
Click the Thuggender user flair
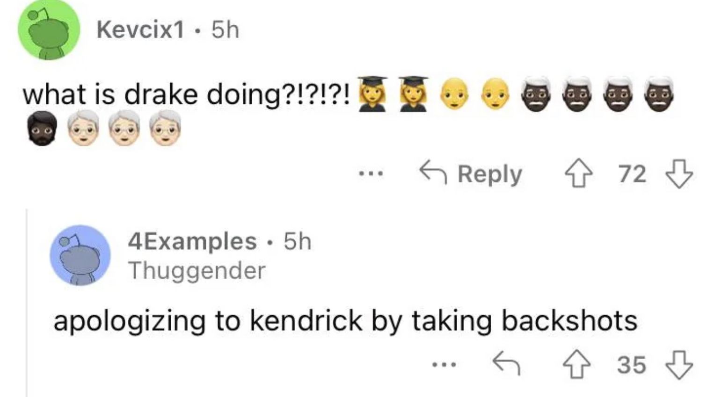[x=197, y=271]
